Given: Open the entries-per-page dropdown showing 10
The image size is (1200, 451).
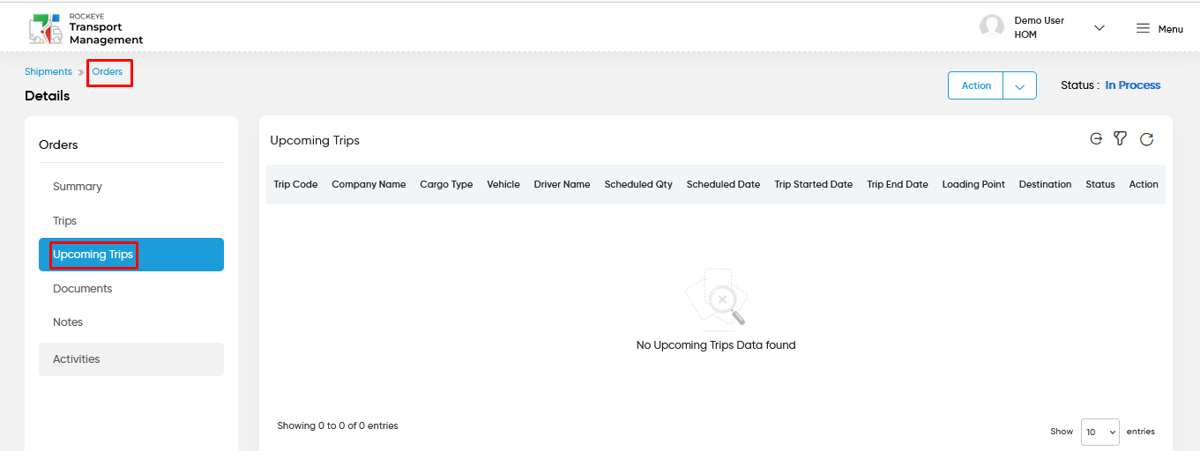Looking at the screenshot, I should tap(1100, 432).
